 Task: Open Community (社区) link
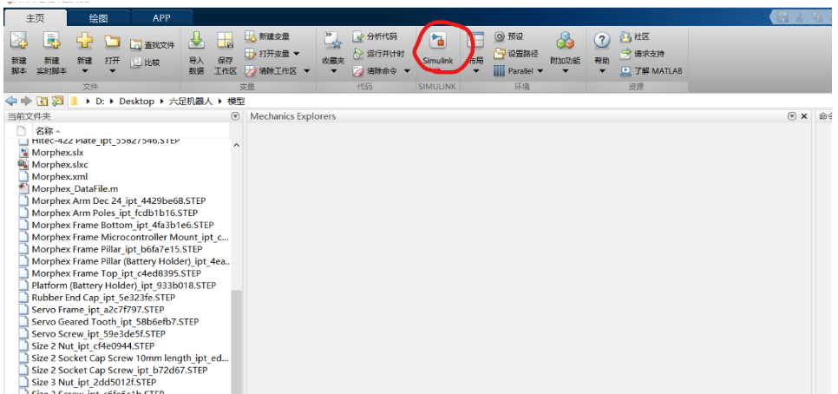point(634,36)
